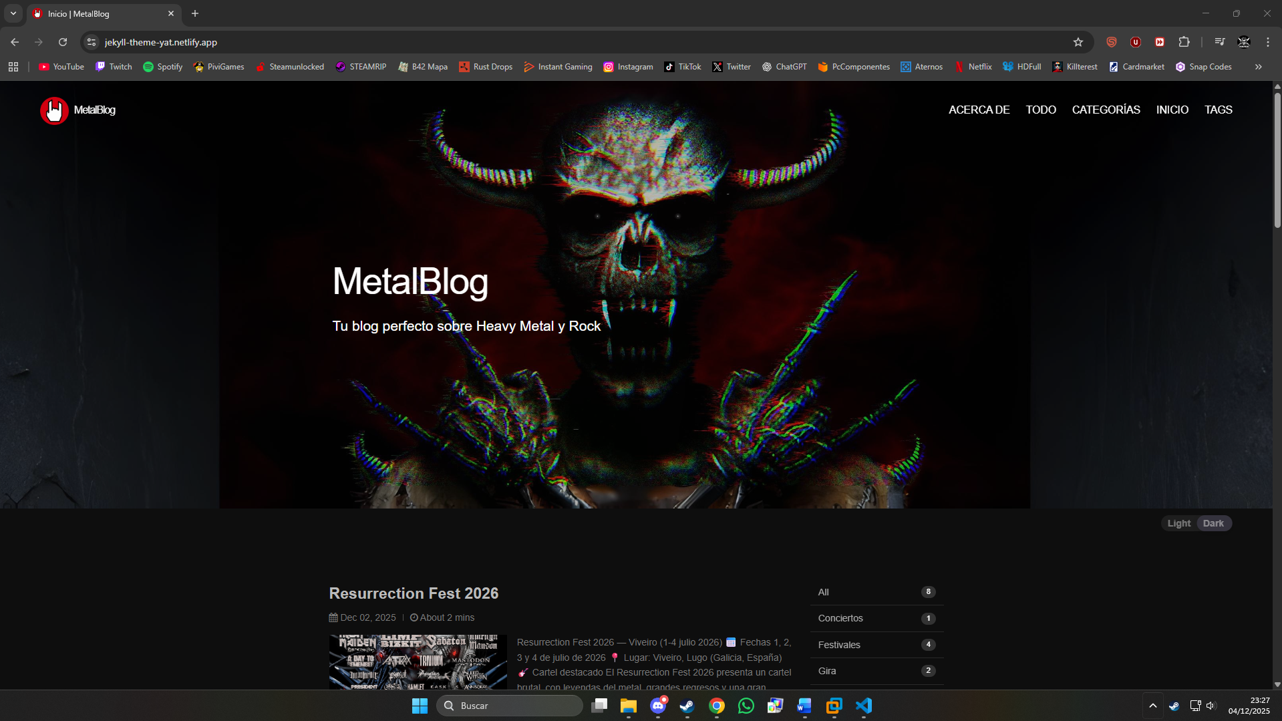This screenshot has width=1282, height=721.
Task: Open the Spotify bookmark
Action: (163, 67)
